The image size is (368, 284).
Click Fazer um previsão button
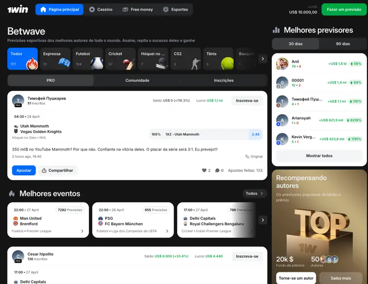(344, 9)
